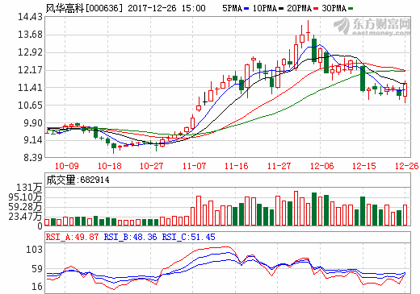The height and width of the screenshot is (294, 420).
Task: Select the 11-07 date axis label
Action: [194, 166]
